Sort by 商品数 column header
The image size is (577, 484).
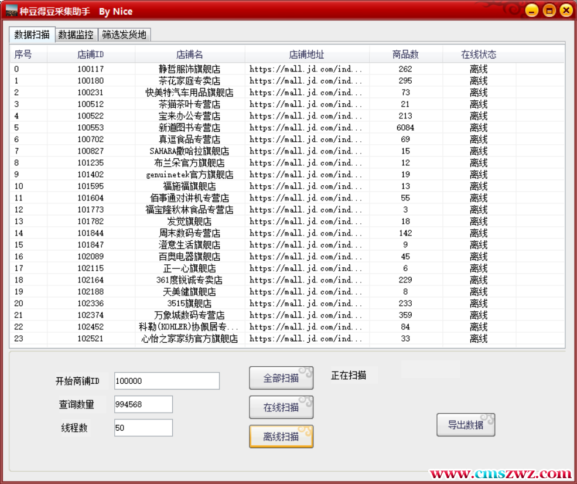click(x=405, y=54)
